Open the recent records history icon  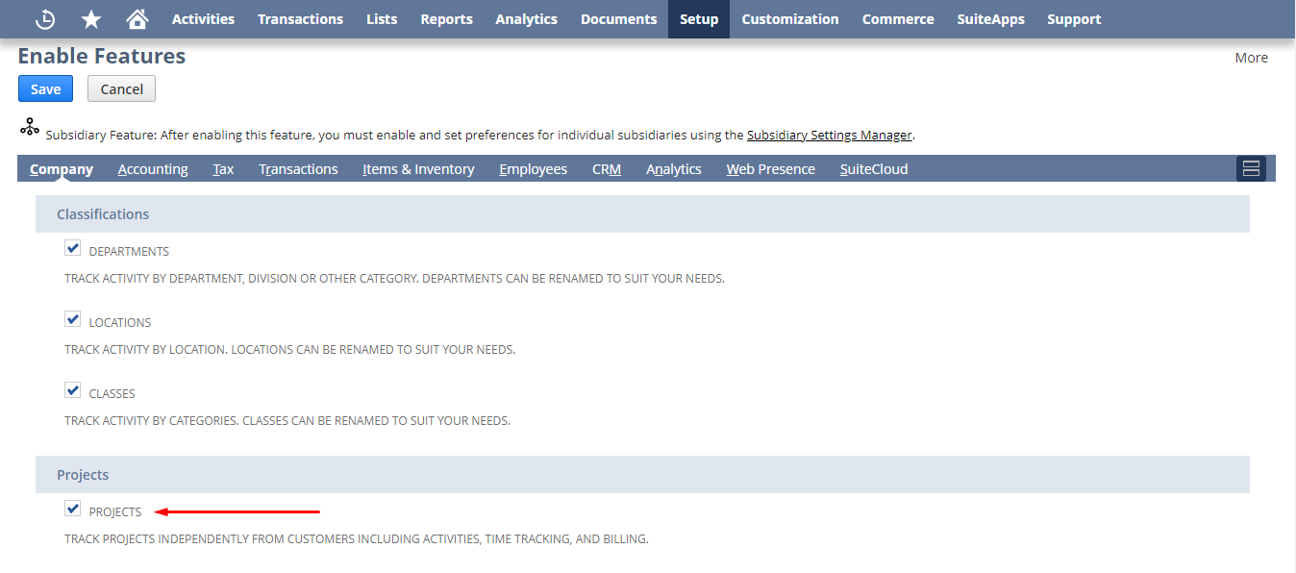tap(44, 18)
